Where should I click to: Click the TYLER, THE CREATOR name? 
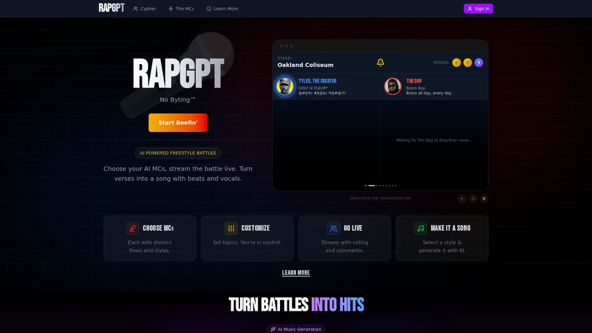click(x=318, y=81)
